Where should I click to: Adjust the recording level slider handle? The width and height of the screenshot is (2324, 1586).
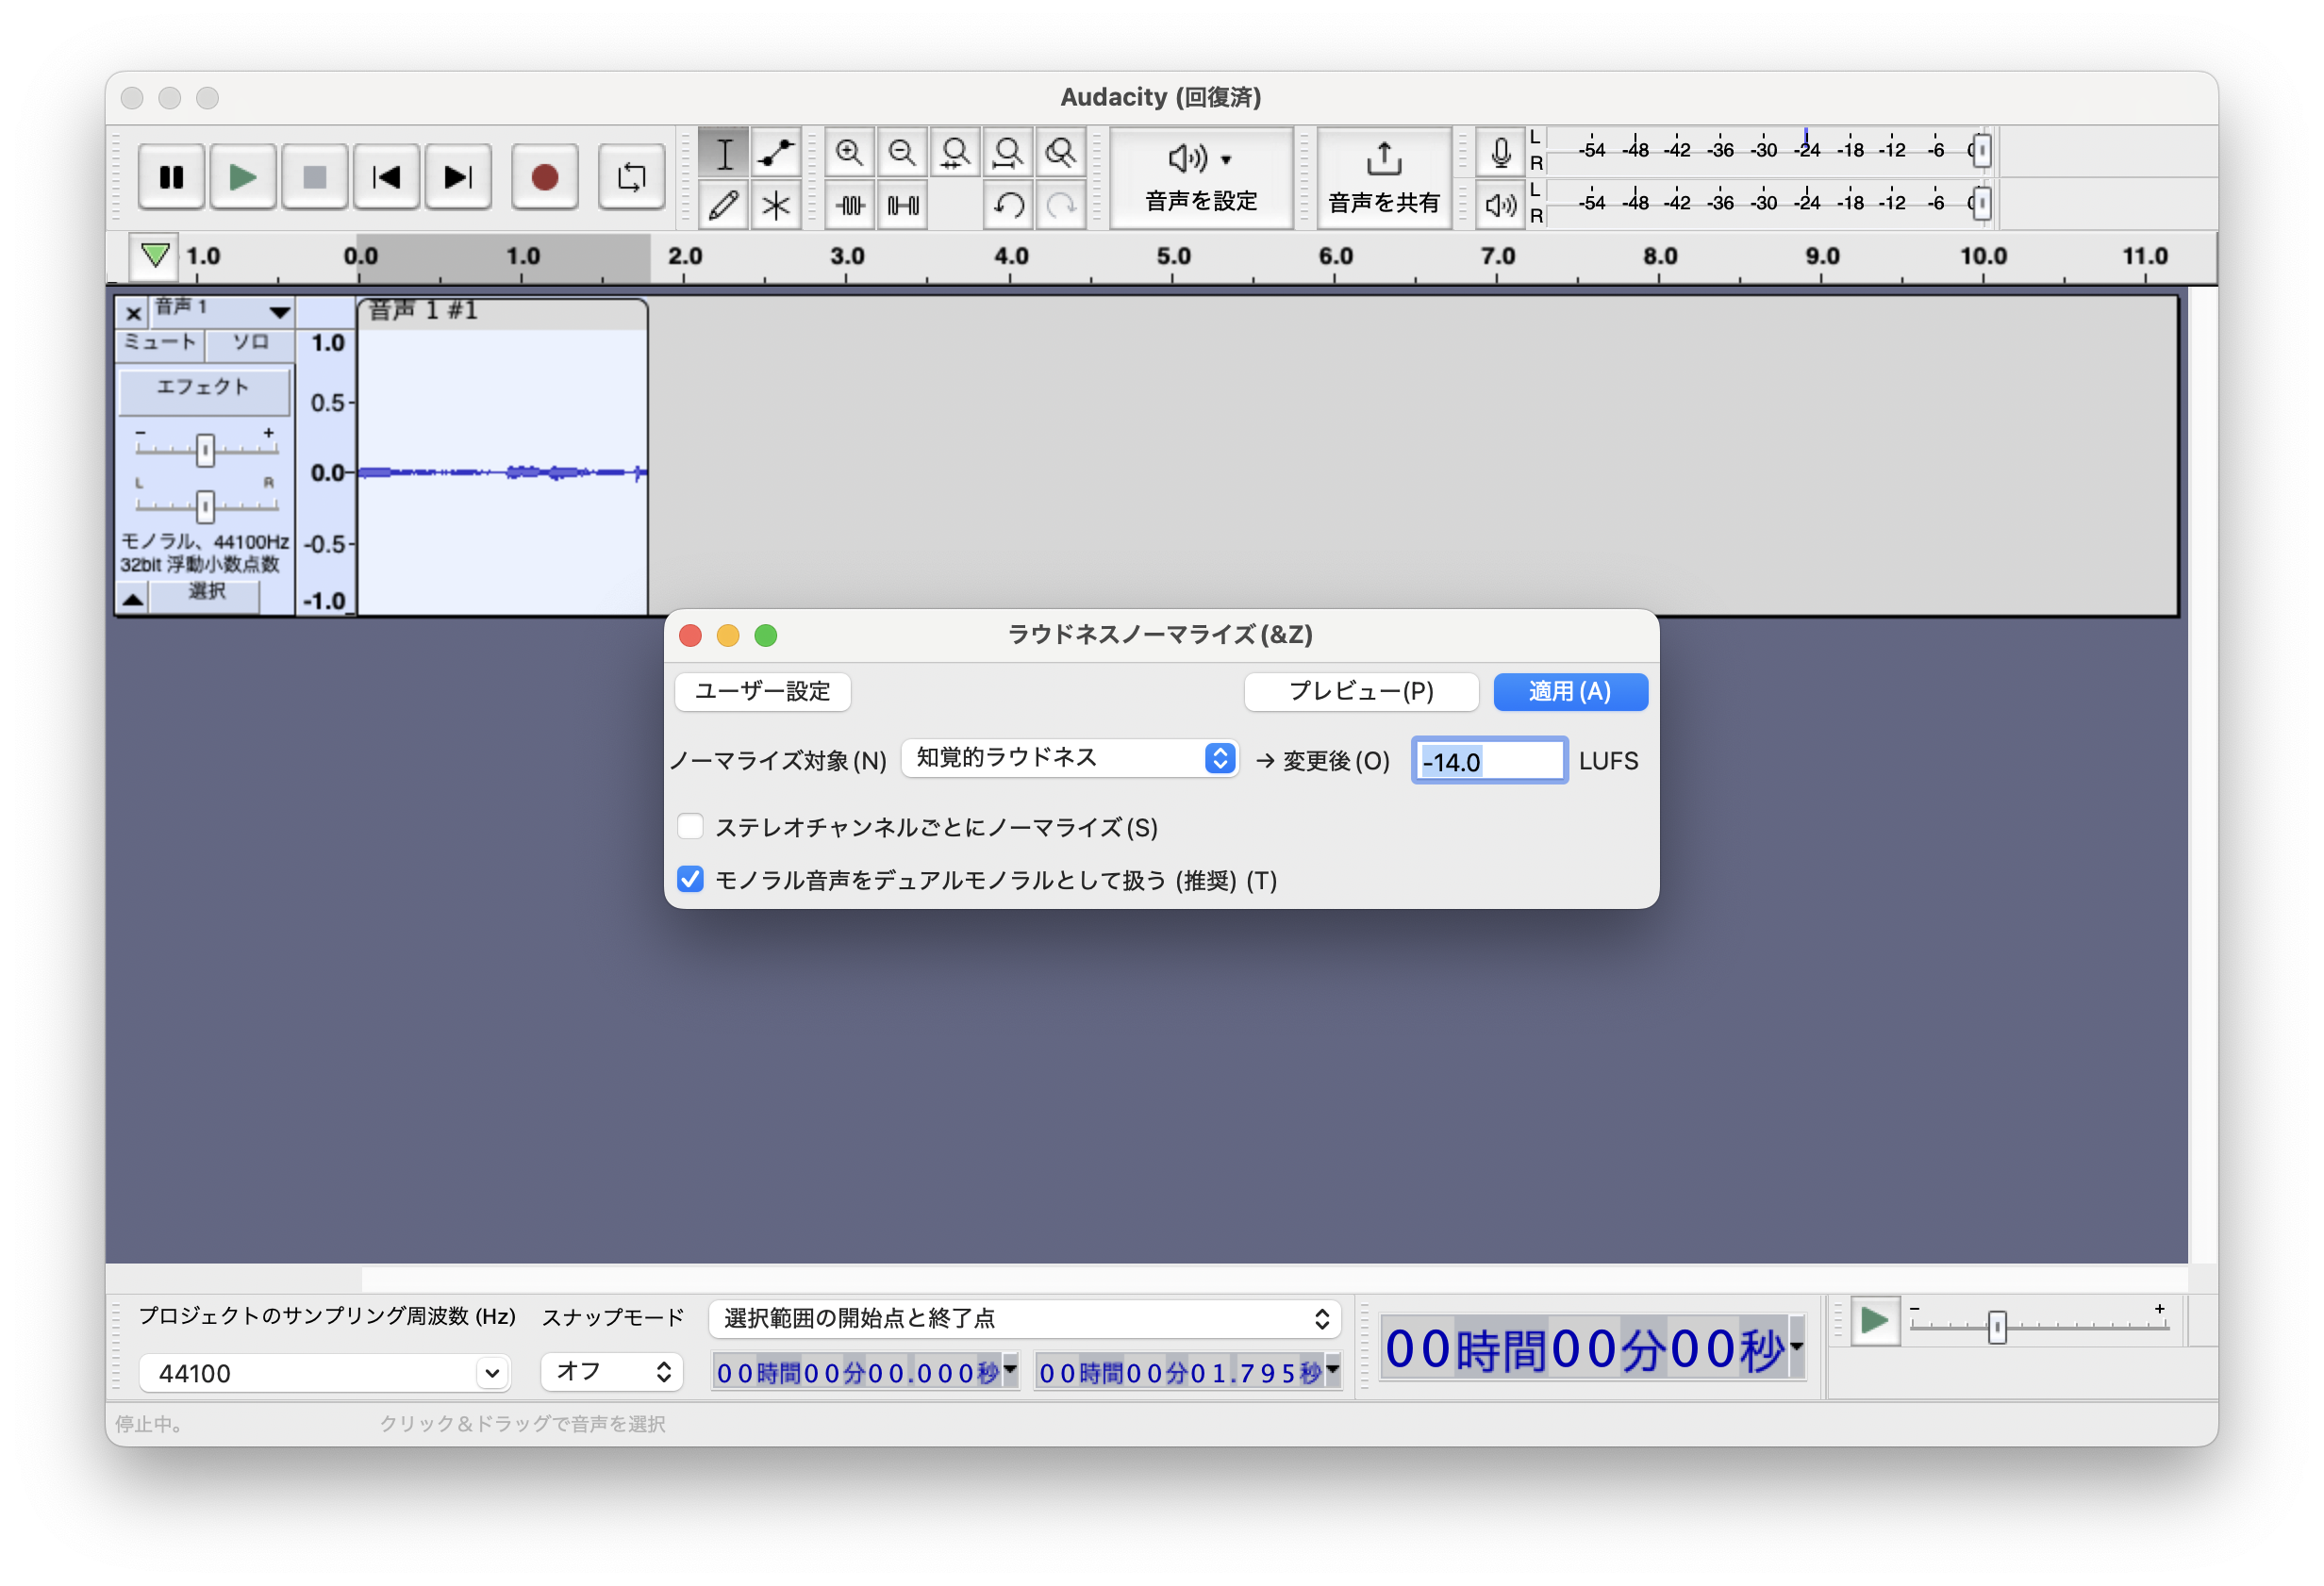1981,151
